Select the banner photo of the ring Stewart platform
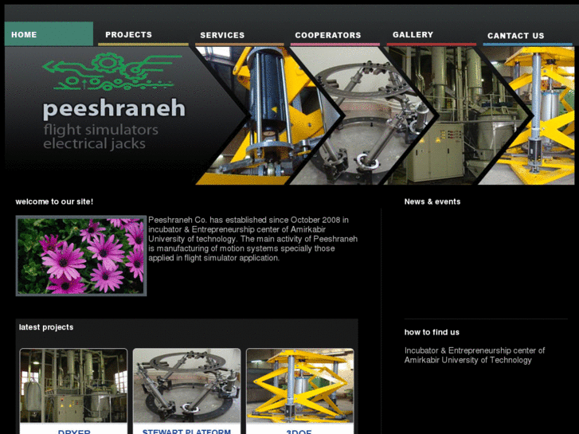 point(364,115)
